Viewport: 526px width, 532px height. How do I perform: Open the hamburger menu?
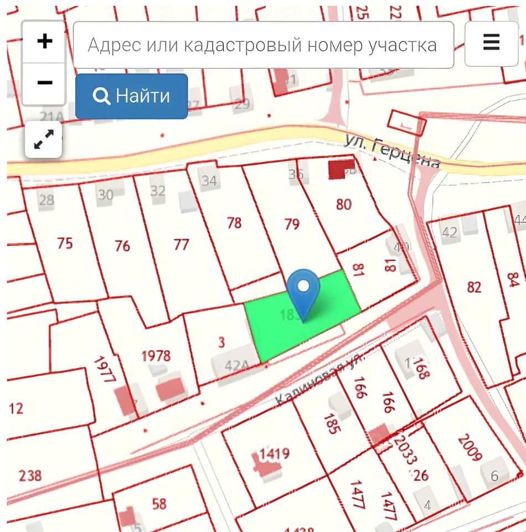pos(491,43)
